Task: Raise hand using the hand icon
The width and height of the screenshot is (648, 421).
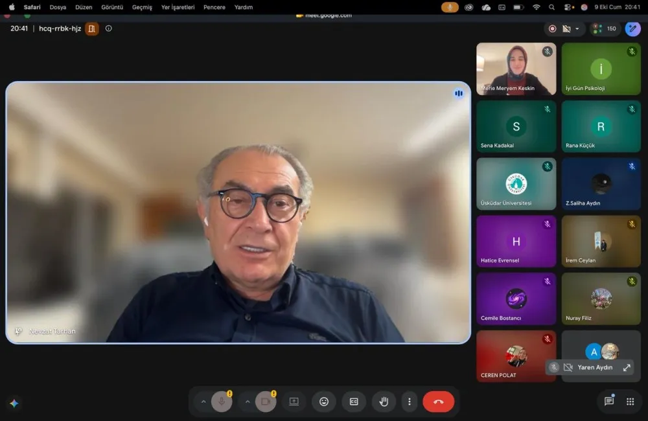Action: 384,402
